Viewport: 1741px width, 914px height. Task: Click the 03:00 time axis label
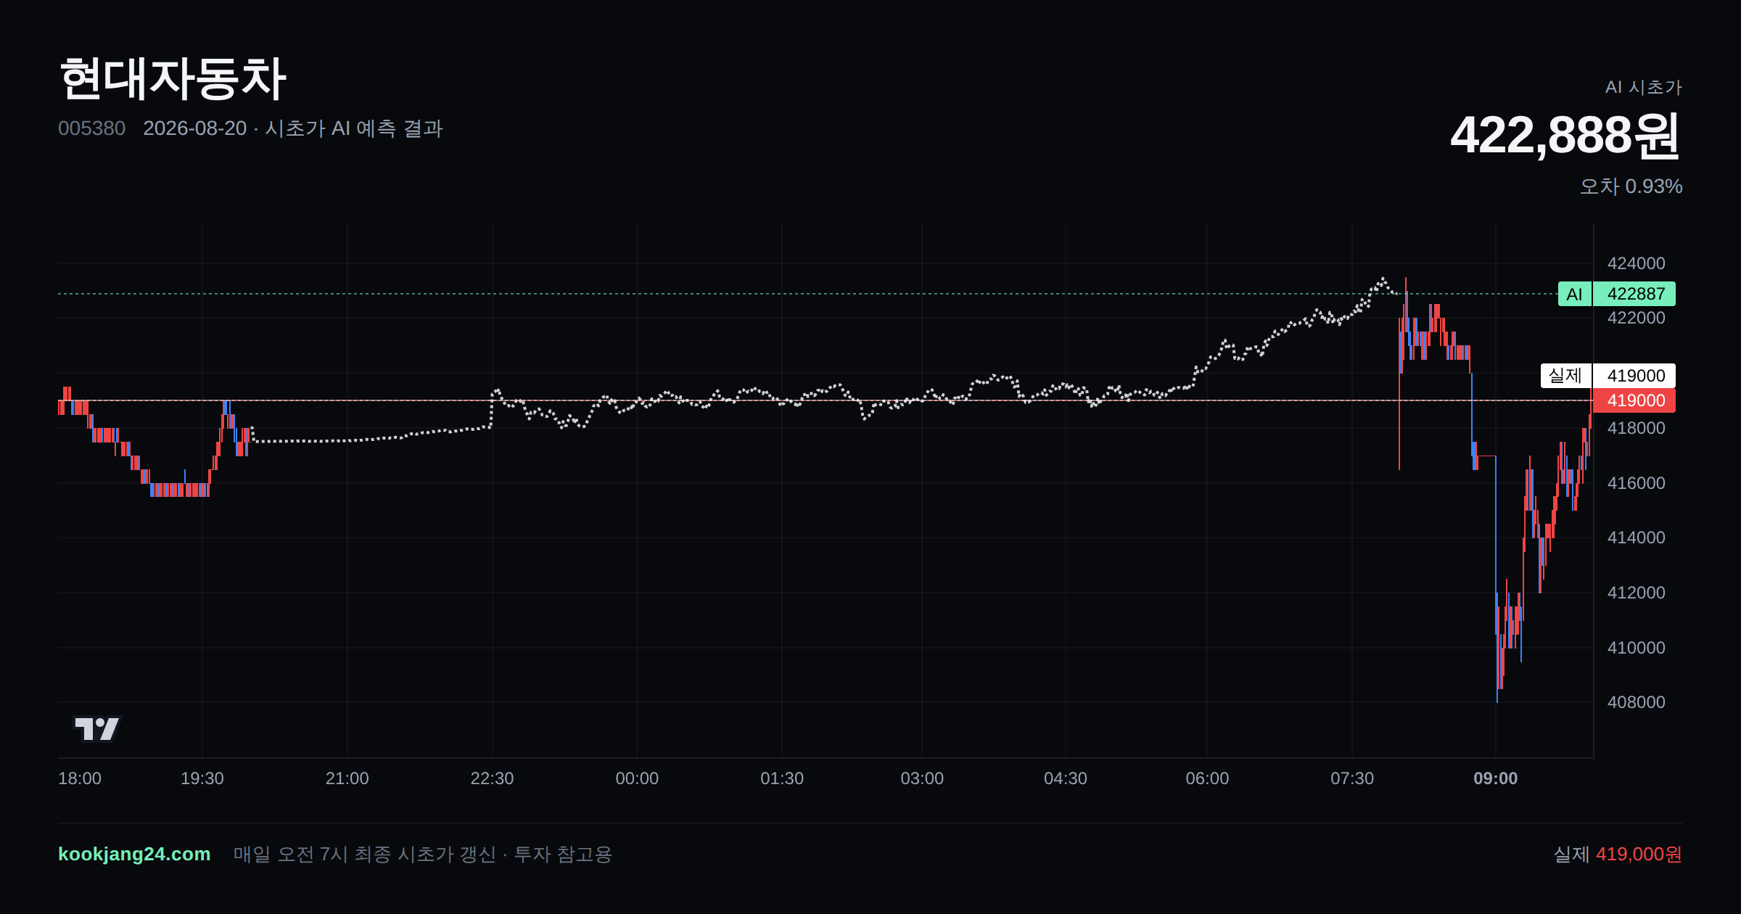922,778
